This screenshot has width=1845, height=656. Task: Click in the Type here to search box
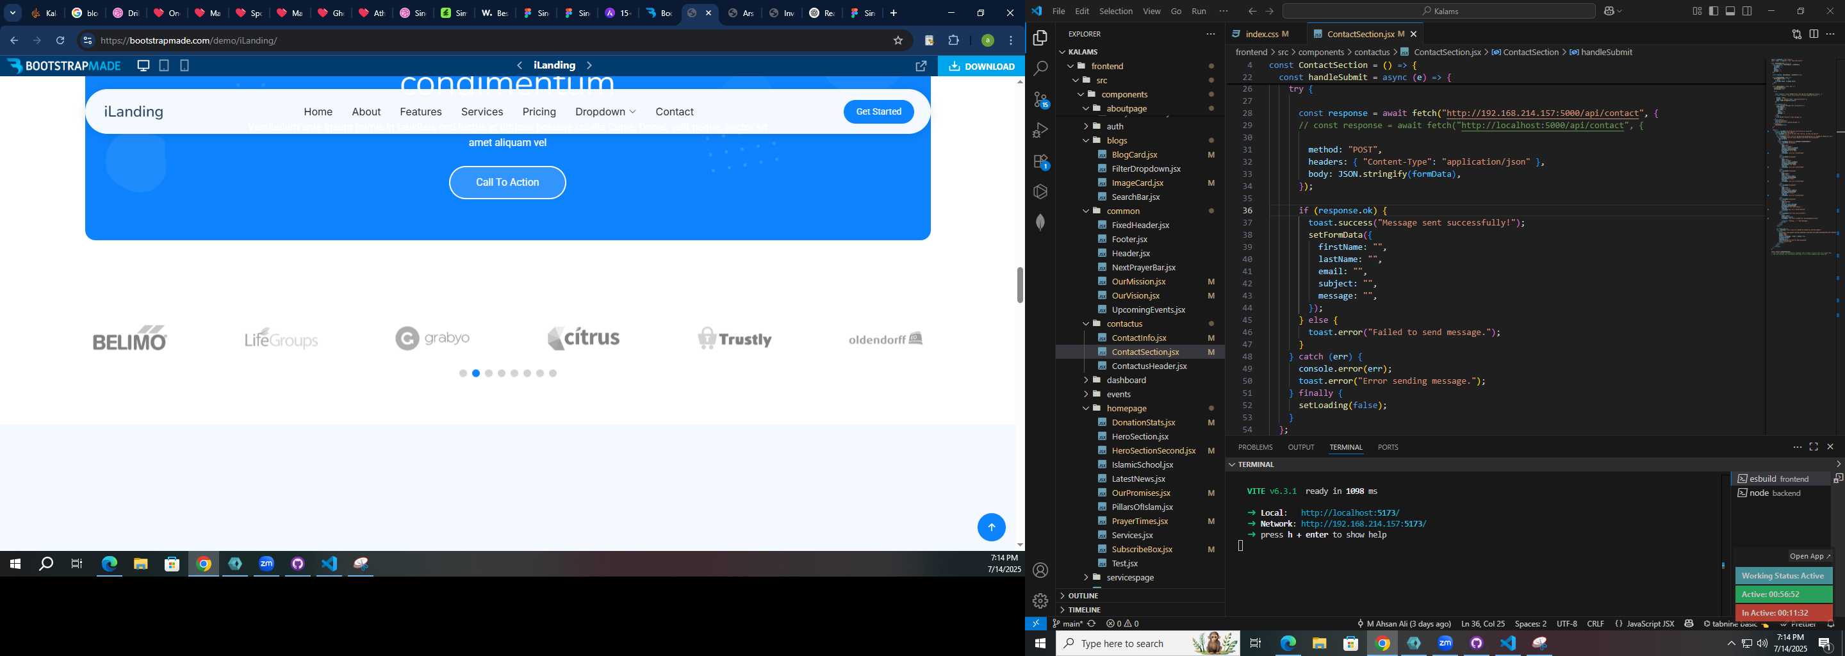click(x=1147, y=643)
